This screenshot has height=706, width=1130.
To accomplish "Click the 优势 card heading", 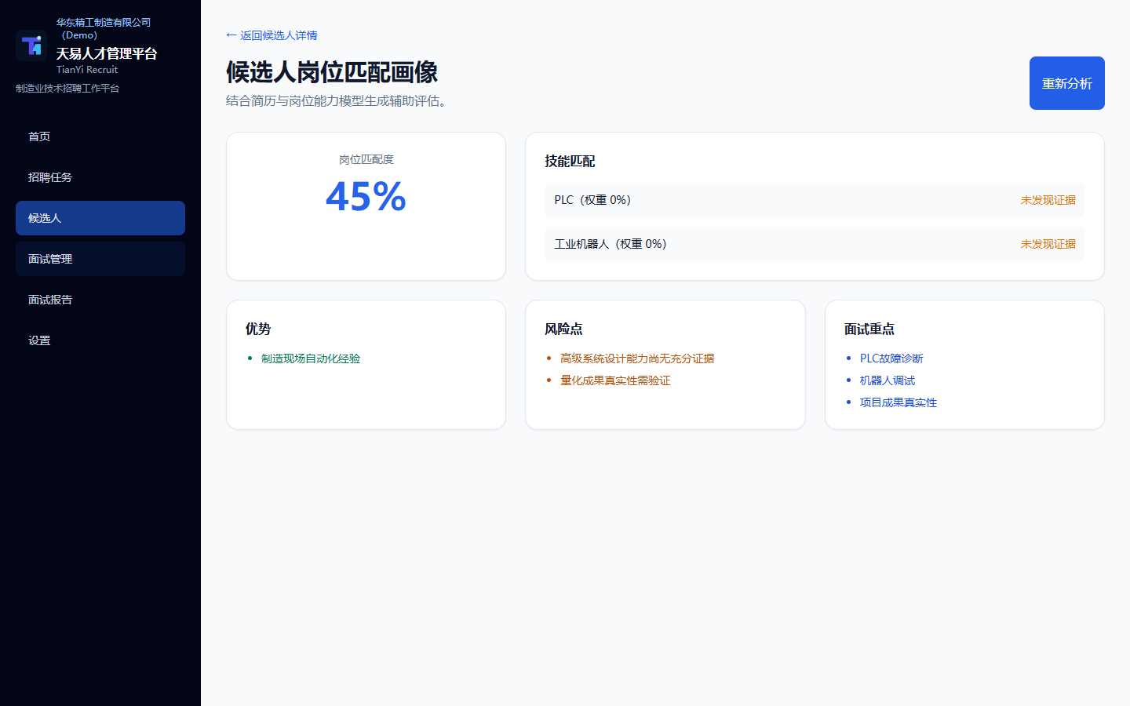I will tap(258, 329).
